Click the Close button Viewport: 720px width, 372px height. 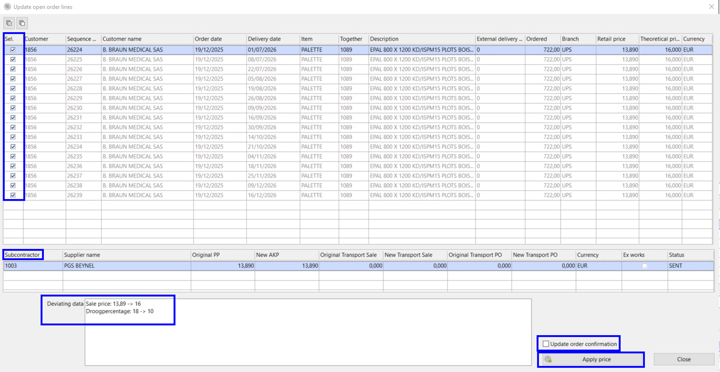click(x=684, y=359)
